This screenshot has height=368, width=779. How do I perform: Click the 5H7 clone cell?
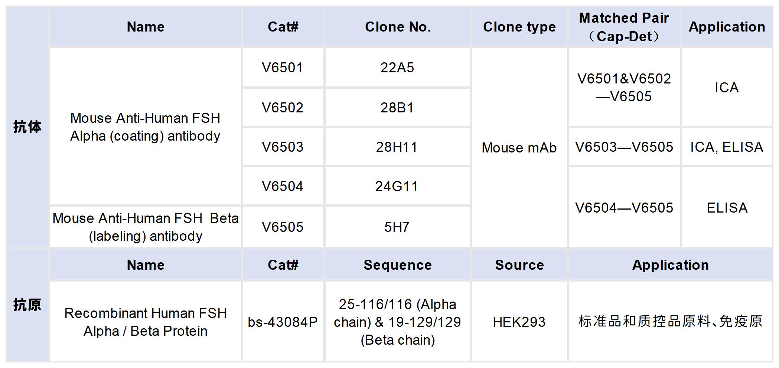coord(397,227)
